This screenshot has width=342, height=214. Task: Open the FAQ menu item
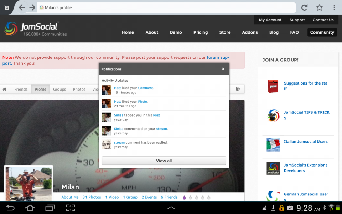(x=294, y=32)
